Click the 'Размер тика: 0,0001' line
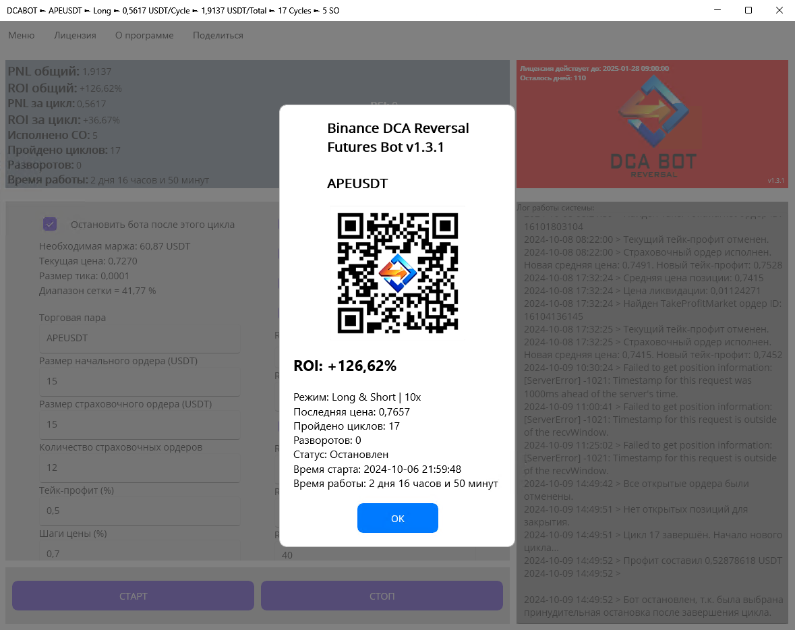 84,276
